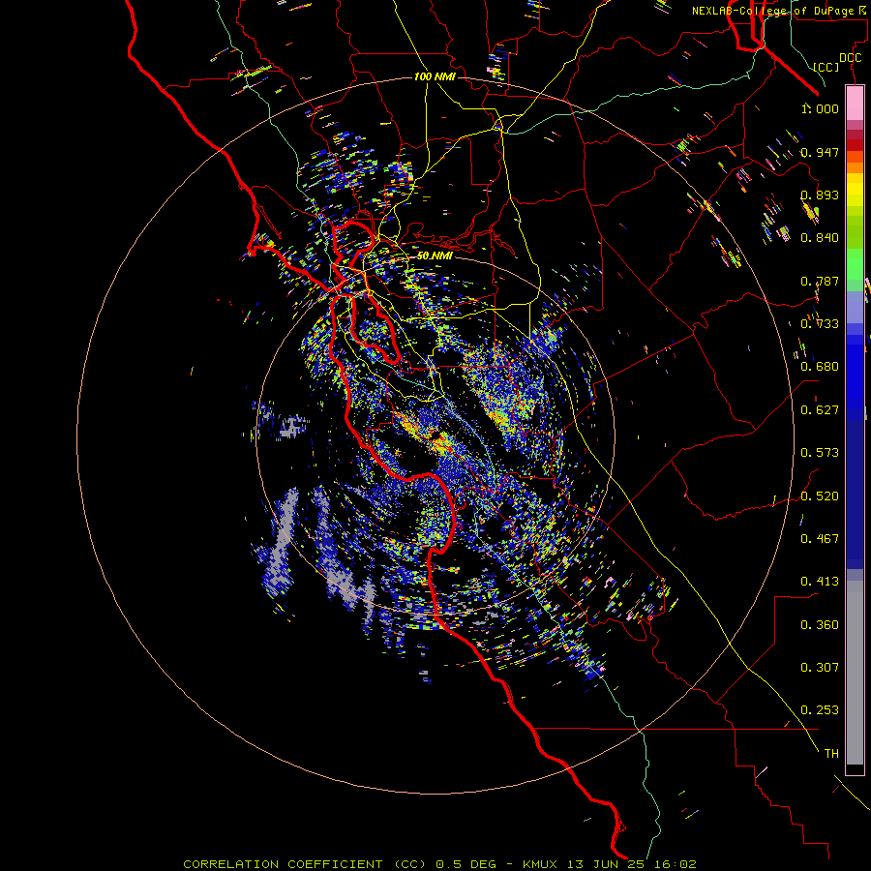
Task: Click the 0.5 DEG elevation text
Action: [468, 864]
